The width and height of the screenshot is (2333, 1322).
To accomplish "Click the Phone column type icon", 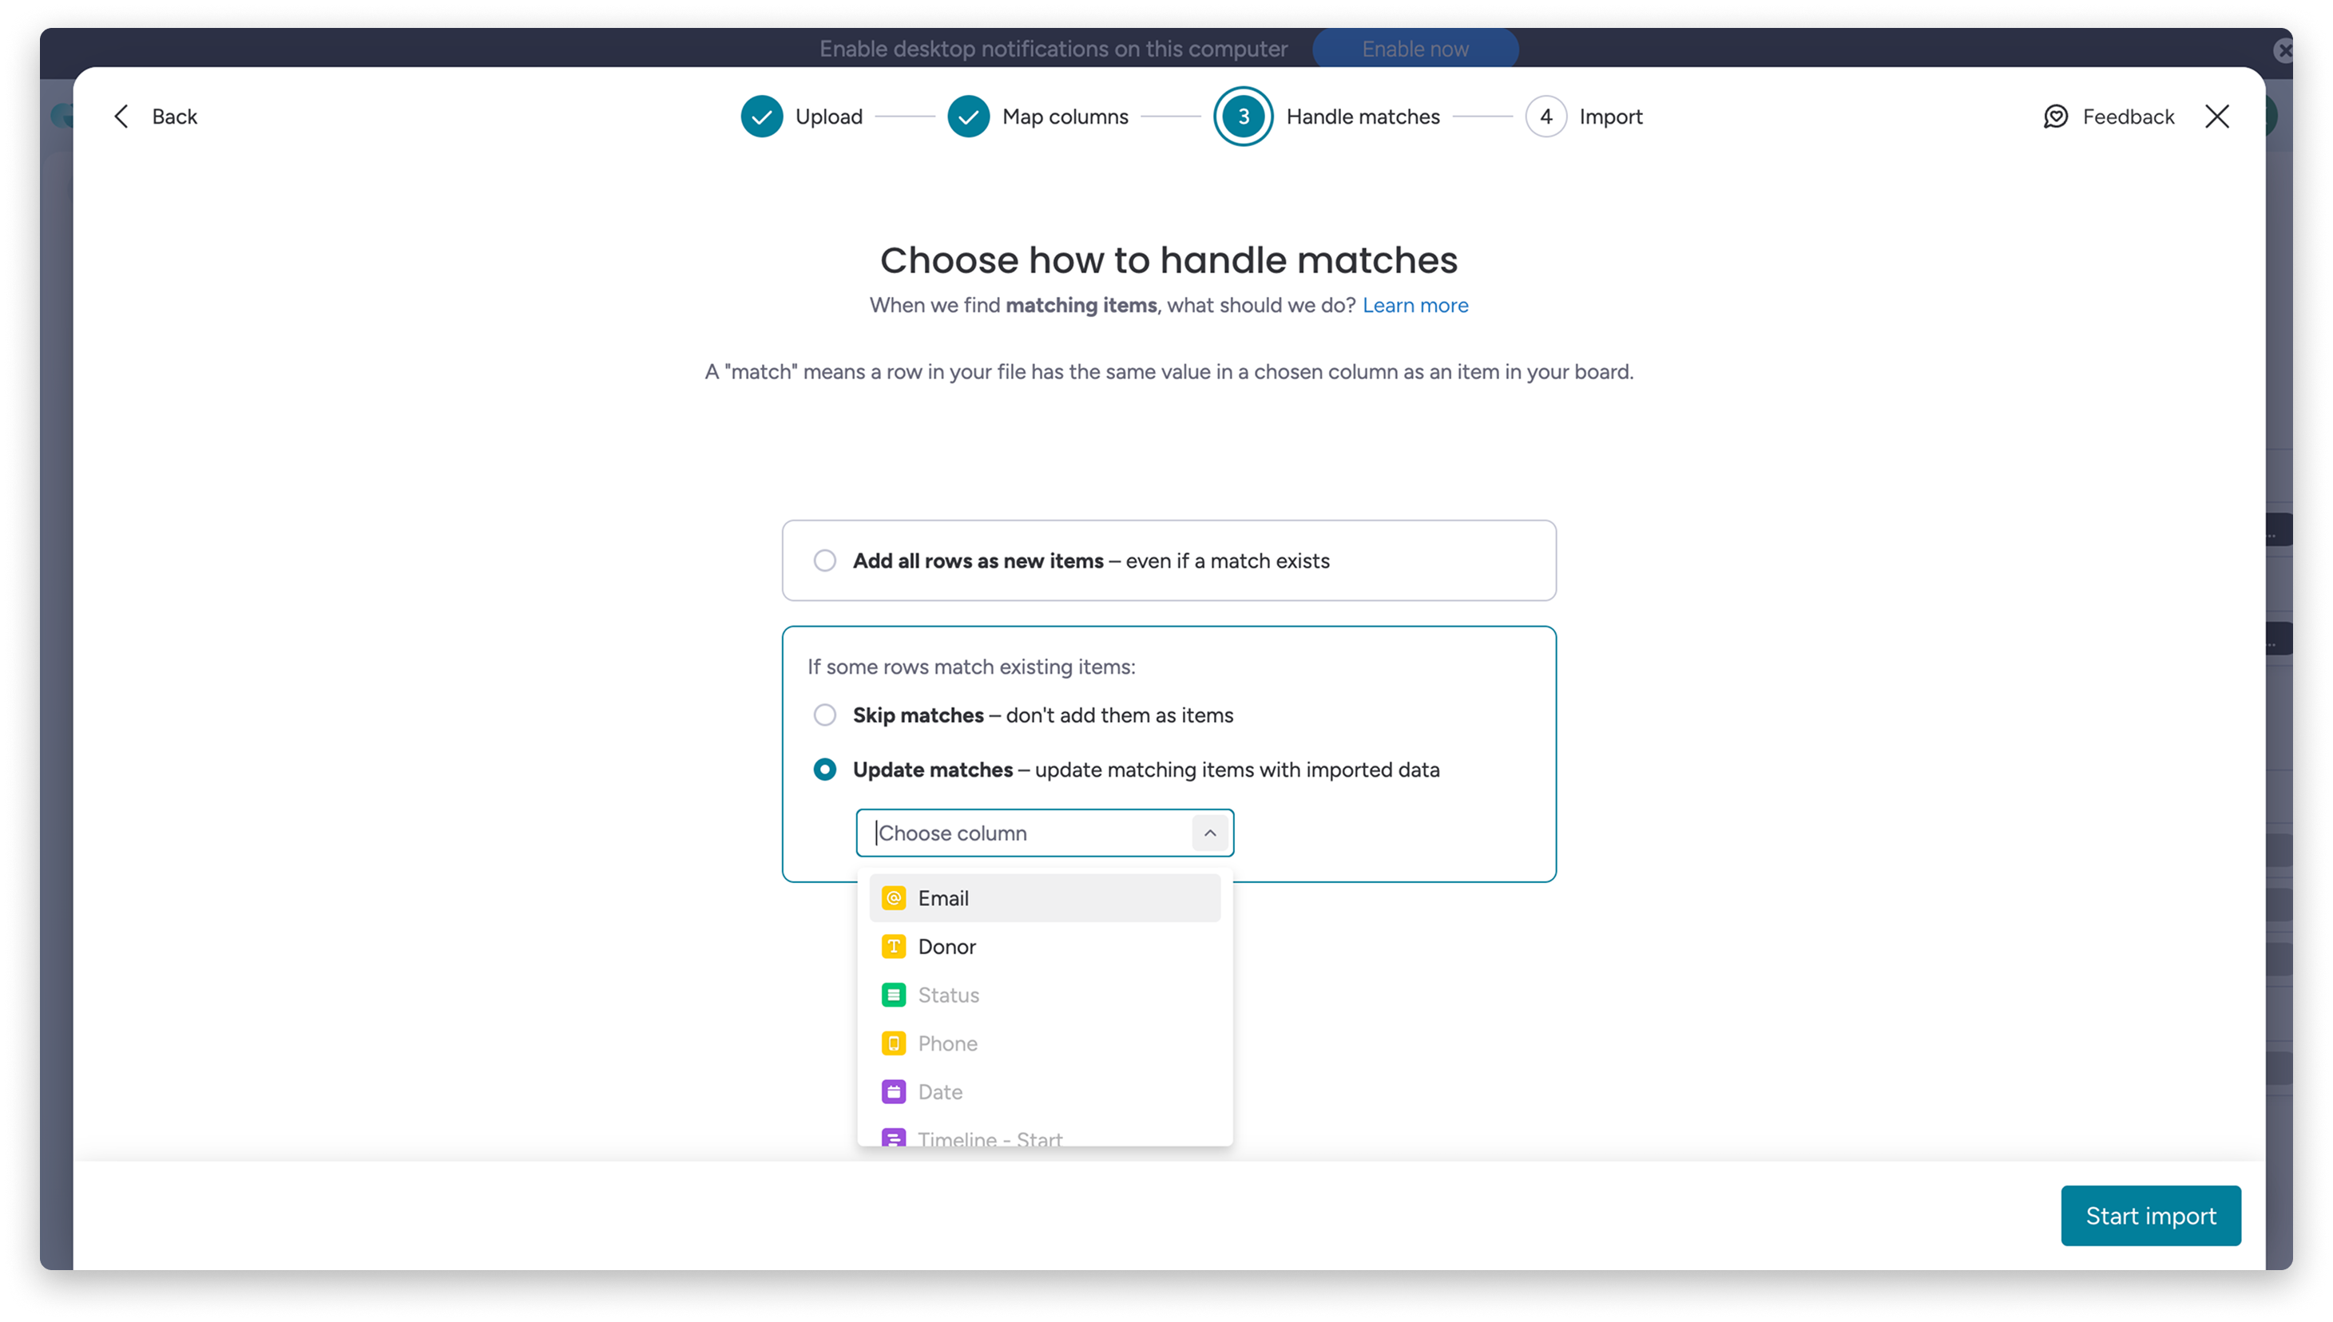I will pyautogui.click(x=894, y=1043).
